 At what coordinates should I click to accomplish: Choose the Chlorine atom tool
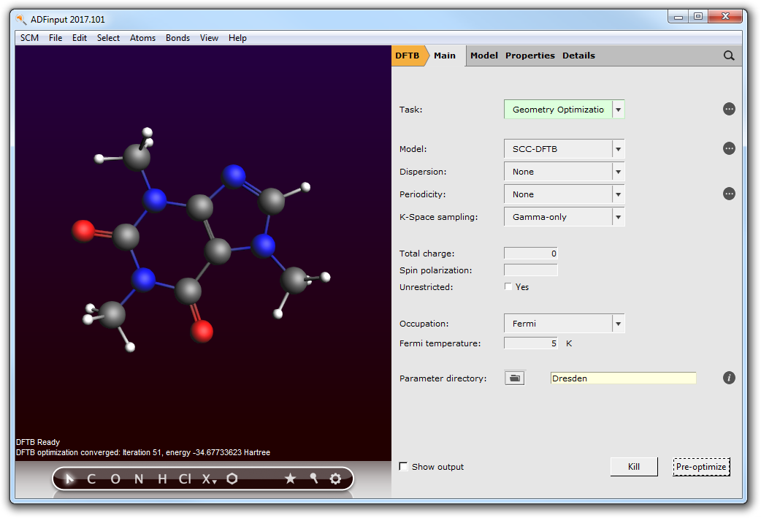(x=185, y=479)
